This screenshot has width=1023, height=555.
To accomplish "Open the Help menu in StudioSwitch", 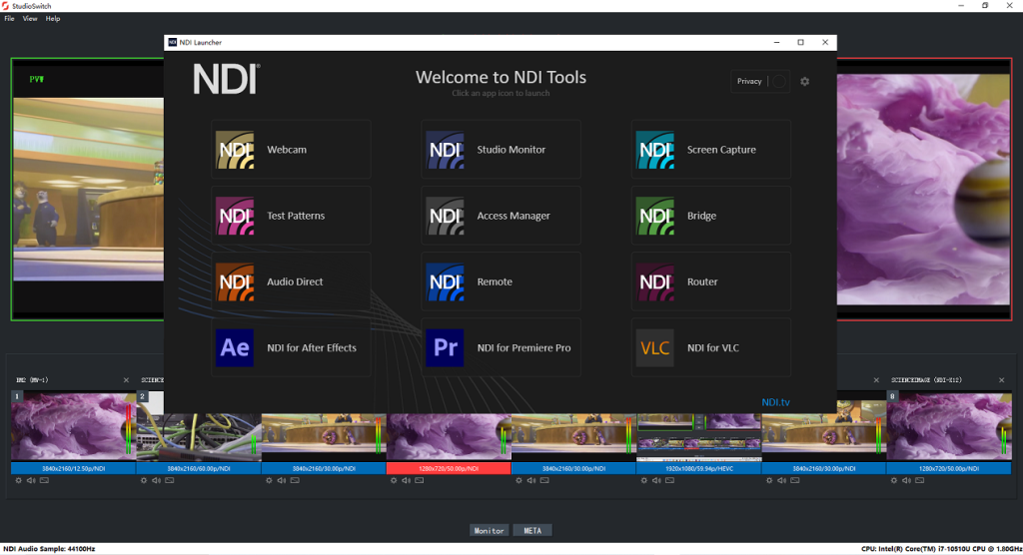I will tap(53, 19).
